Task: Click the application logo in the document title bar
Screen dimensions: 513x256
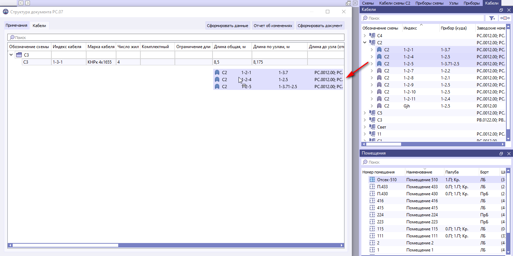Action: (5, 12)
